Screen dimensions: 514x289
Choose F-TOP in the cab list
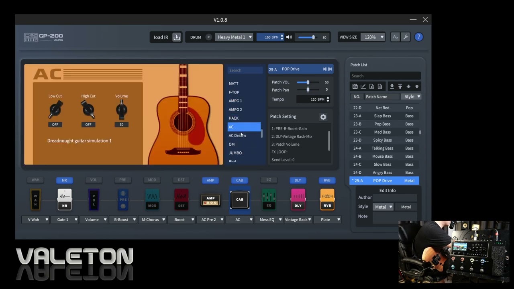click(244, 92)
